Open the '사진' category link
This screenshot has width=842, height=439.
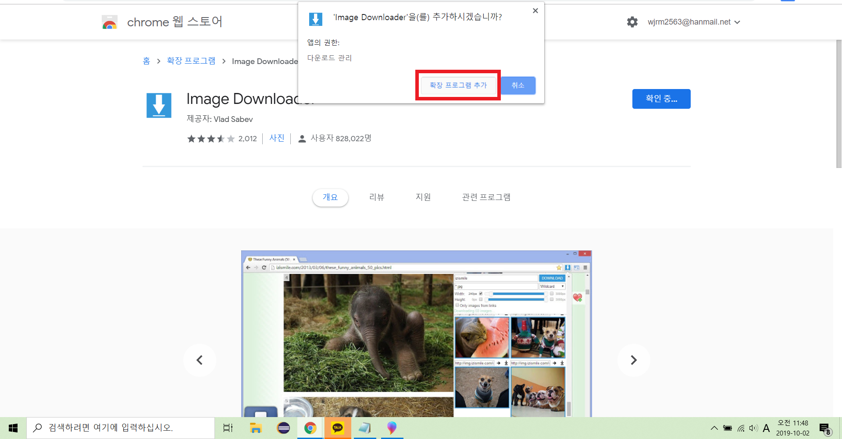[x=277, y=138]
